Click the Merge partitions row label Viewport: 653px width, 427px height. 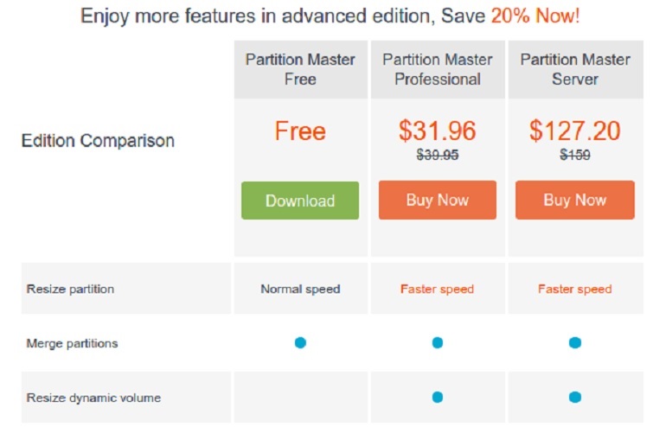tap(72, 343)
